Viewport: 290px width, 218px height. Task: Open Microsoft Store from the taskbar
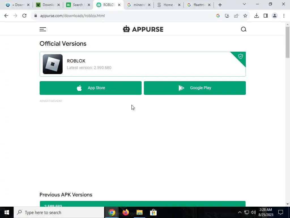[153, 212]
